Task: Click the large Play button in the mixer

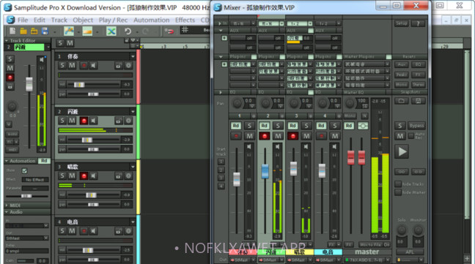Action: [x=402, y=151]
